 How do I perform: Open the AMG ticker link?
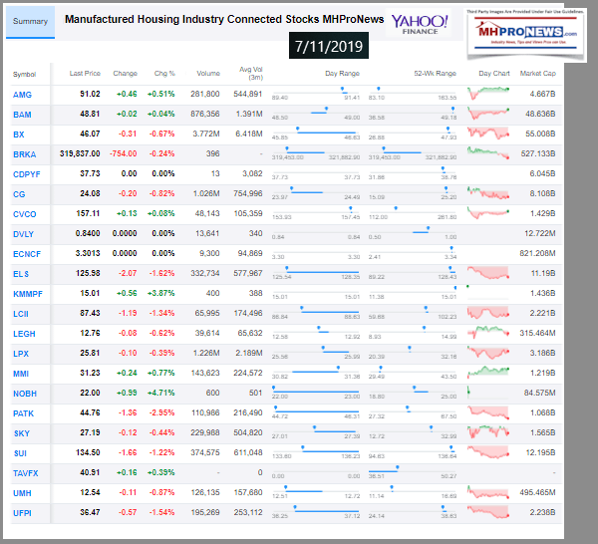(22, 95)
